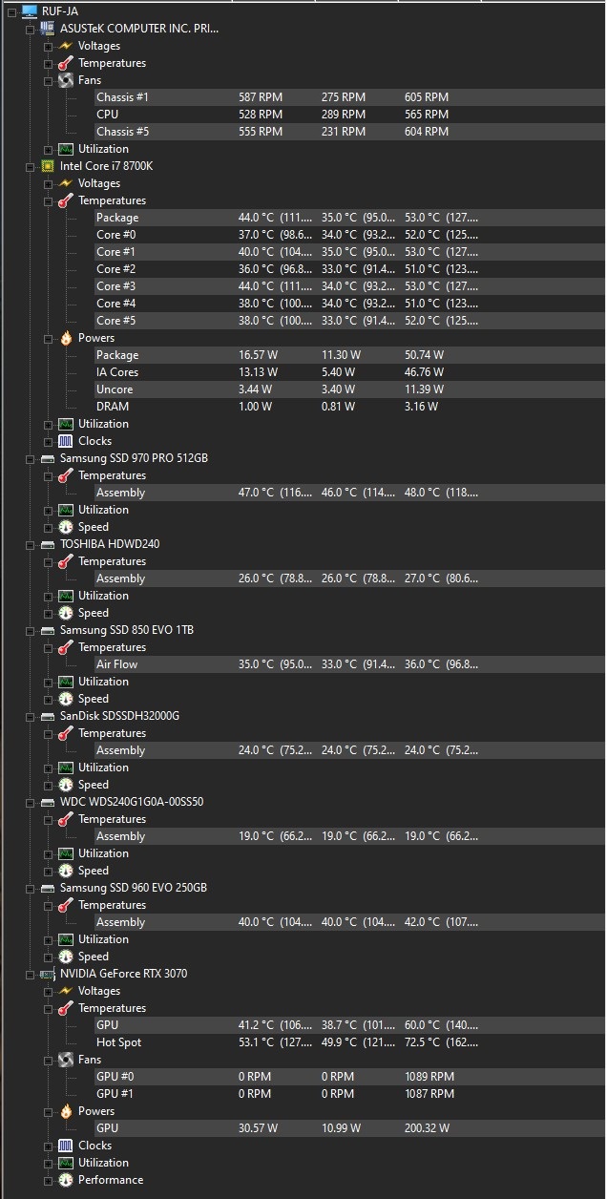Image resolution: width=607 pixels, height=1199 pixels.
Task: Click the SanDisk SDSSDH32000G drive icon
Action: tap(48, 716)
